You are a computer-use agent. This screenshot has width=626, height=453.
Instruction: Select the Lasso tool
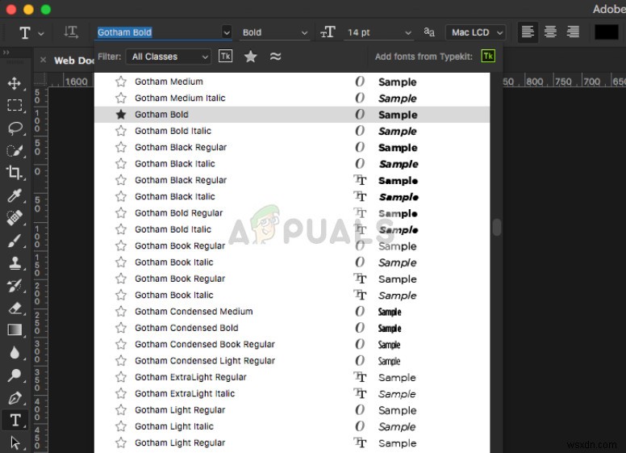pyautogui.click(x=15, y=128)
